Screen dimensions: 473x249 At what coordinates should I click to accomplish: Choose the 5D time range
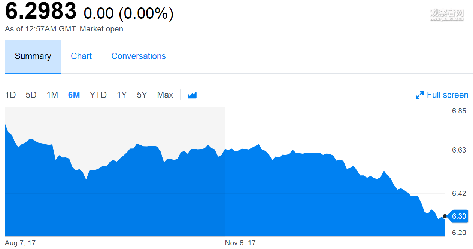pyautogui.click(x=31, y=95)
